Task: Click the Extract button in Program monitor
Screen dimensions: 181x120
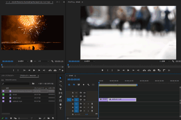Action: pos(149,70)
